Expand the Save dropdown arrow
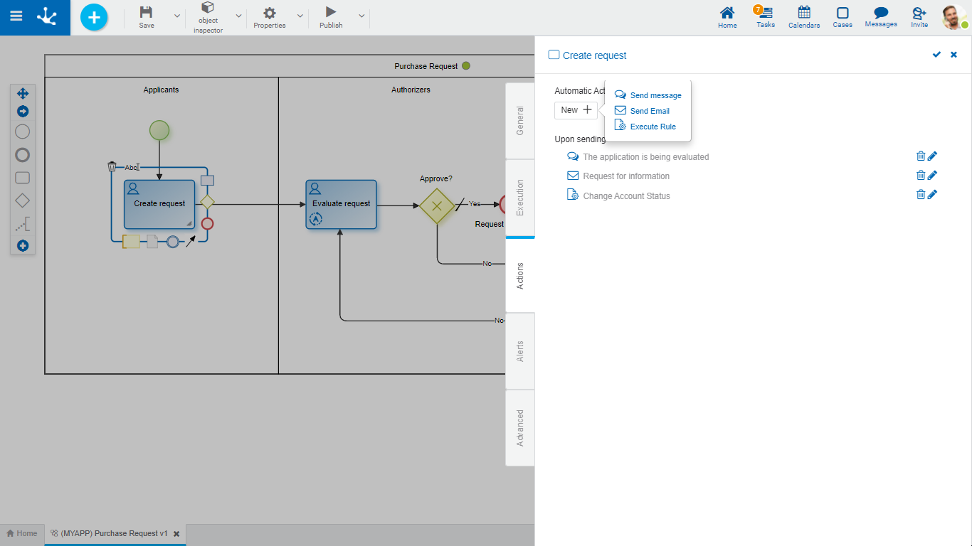 point(177,16)
